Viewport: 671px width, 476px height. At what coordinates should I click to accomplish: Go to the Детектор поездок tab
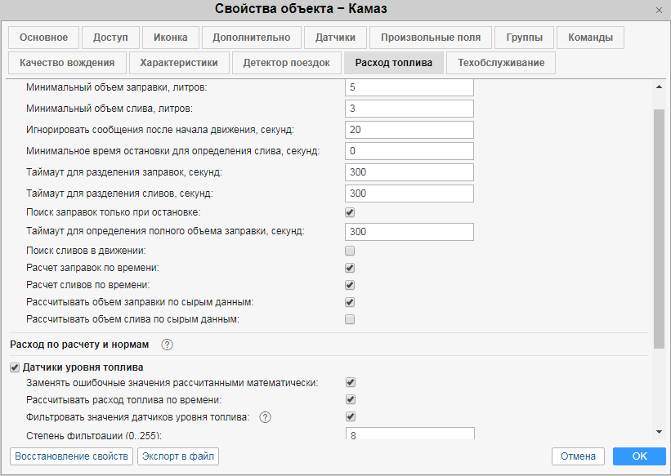click(x=286, y=63)
